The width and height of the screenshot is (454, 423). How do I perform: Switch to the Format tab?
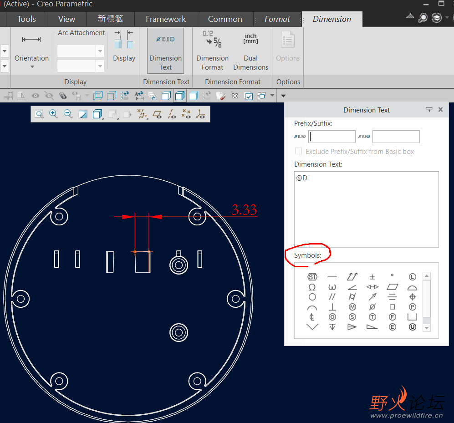point(277,19)
